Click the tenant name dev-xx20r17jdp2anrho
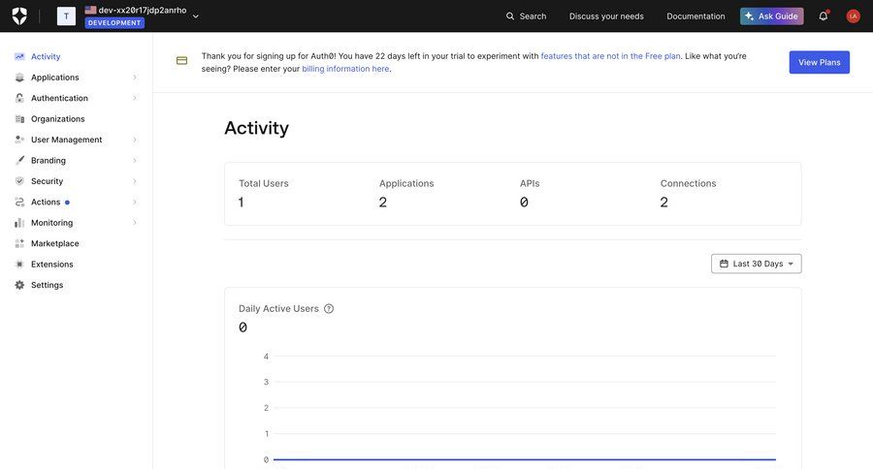The width and height of the screenshot is (873, 469). pyautogui.click(x=143, y=10)
